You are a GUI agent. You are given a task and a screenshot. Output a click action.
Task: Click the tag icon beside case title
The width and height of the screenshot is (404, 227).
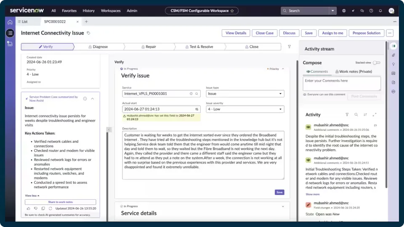(88, 33)
